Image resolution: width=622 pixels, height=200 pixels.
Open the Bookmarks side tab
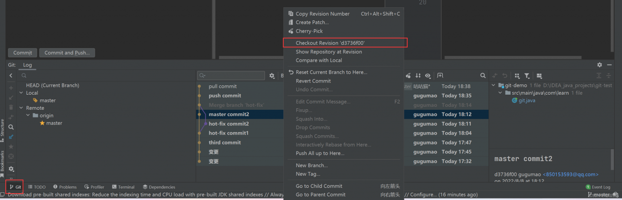(2, 164)
